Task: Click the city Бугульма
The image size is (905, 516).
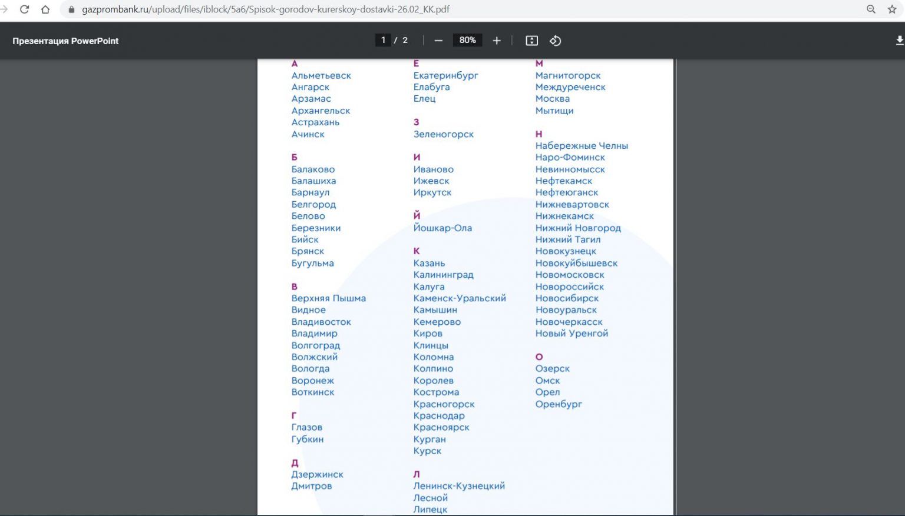Action: point(312,263)
